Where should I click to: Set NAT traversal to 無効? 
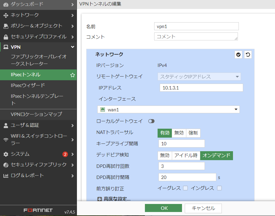click(x=179, y=133)
